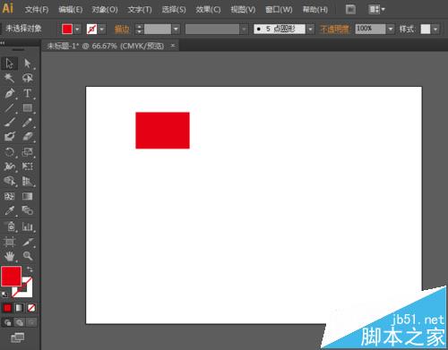Select the Artboard tool
448x350 pixels.
pos(9,242)
